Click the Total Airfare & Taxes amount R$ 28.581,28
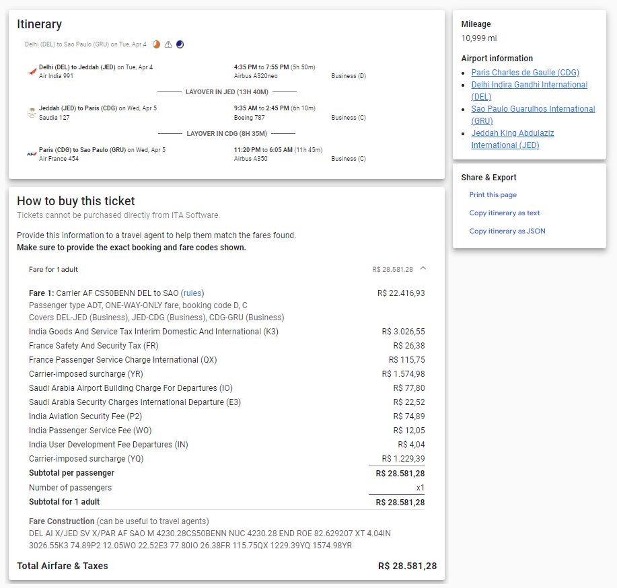The width and height of the screenshot is (617, 588). [407, 566]
